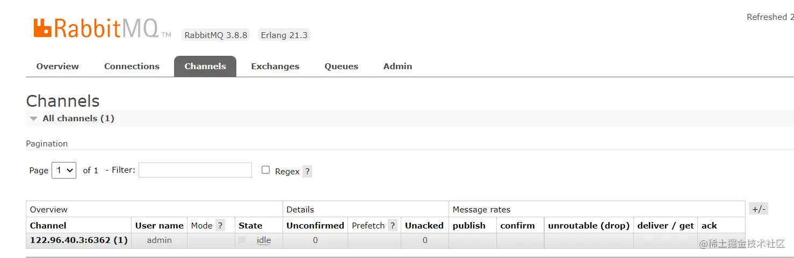Viewport: 794px width, 258px height.
Task: Click help icon beside Mode column
Action: [x=220, y=225]
